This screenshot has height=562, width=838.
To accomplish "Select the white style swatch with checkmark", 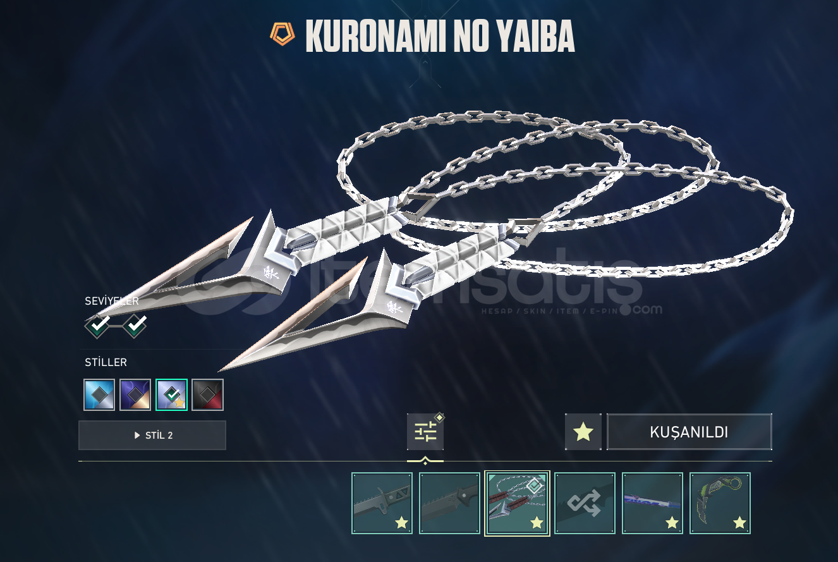I will (171, 395).
